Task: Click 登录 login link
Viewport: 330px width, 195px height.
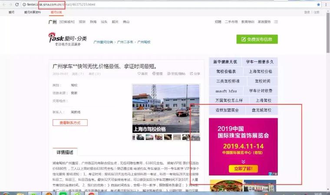Action: [307, 12]
